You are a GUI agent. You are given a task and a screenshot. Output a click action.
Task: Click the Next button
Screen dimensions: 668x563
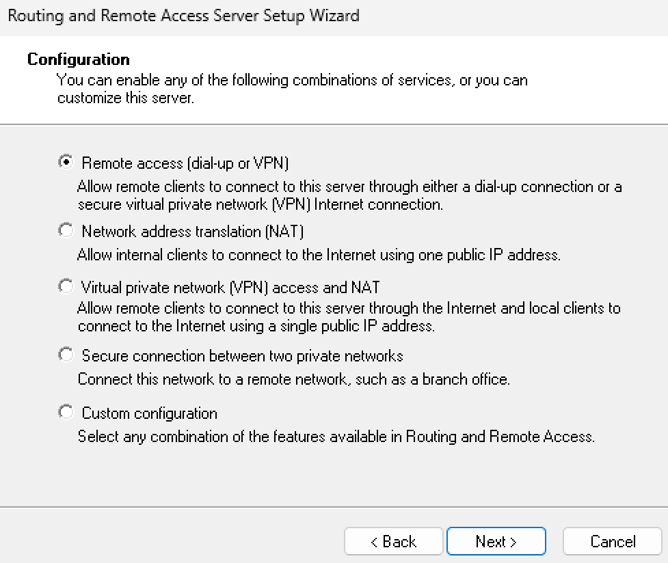coord(496,542)
